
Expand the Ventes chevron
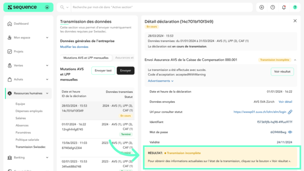[47, 65]
